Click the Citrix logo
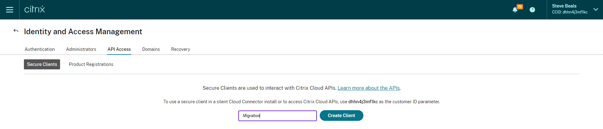Screen dimensions: 603x129 click(x=35, y=9)
